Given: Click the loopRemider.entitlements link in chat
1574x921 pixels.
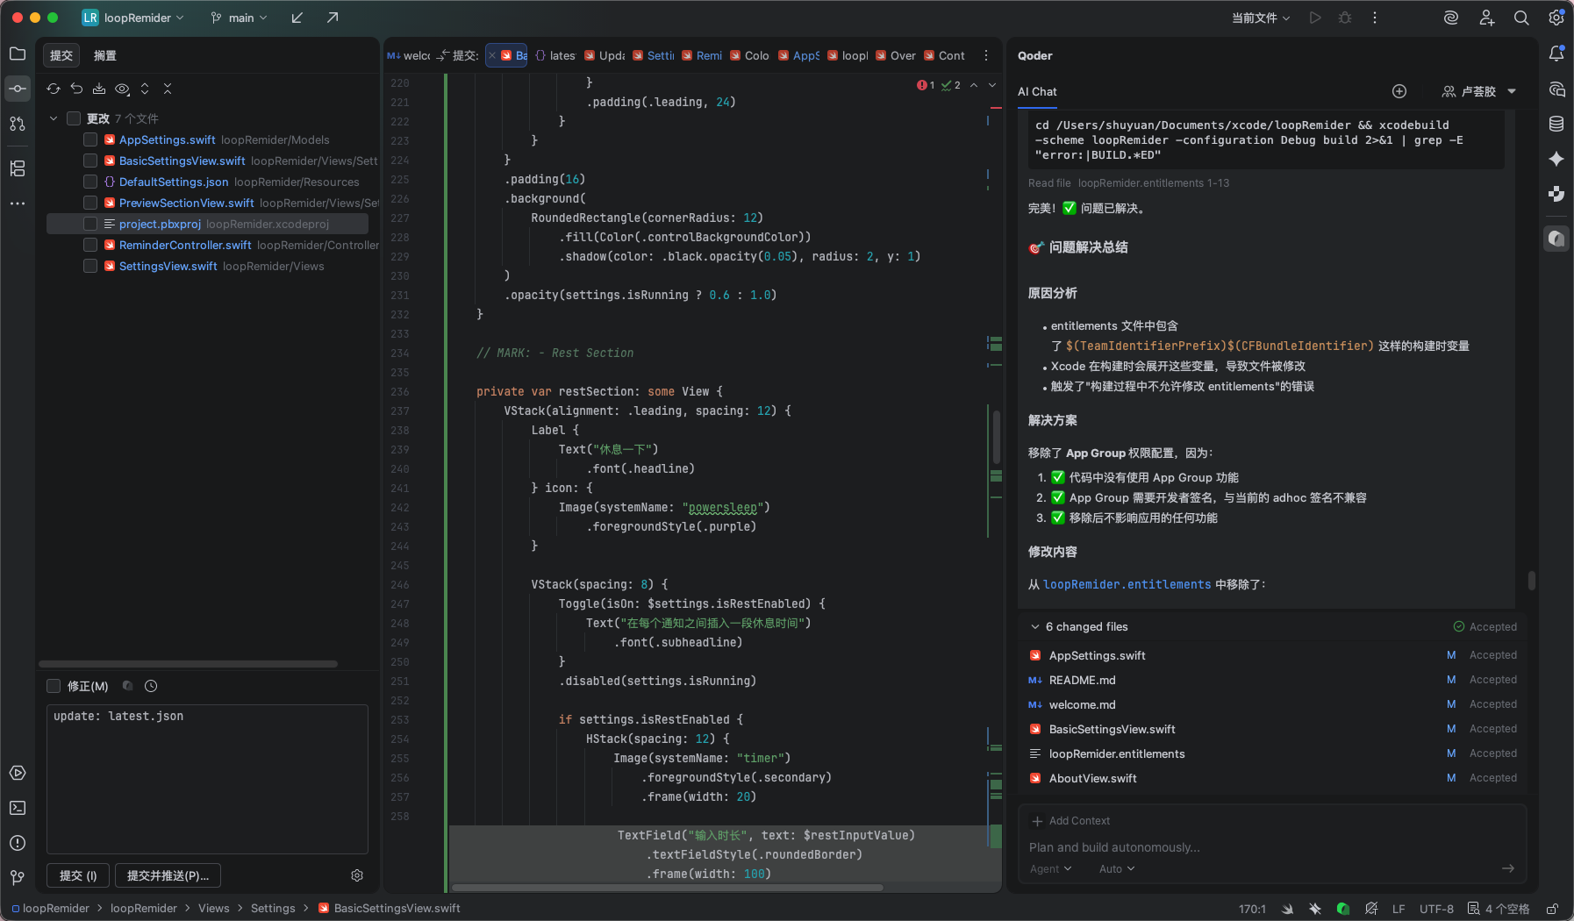Looking at the screenshot, I should click(1127, 584).
